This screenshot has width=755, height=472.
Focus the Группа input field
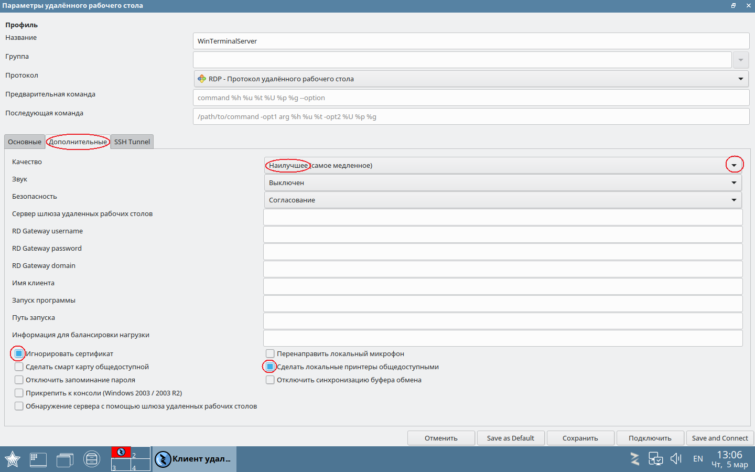click(462, 60)
